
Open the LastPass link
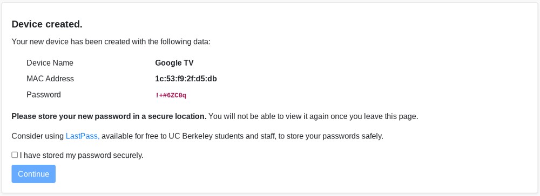[x=83, y=136]
